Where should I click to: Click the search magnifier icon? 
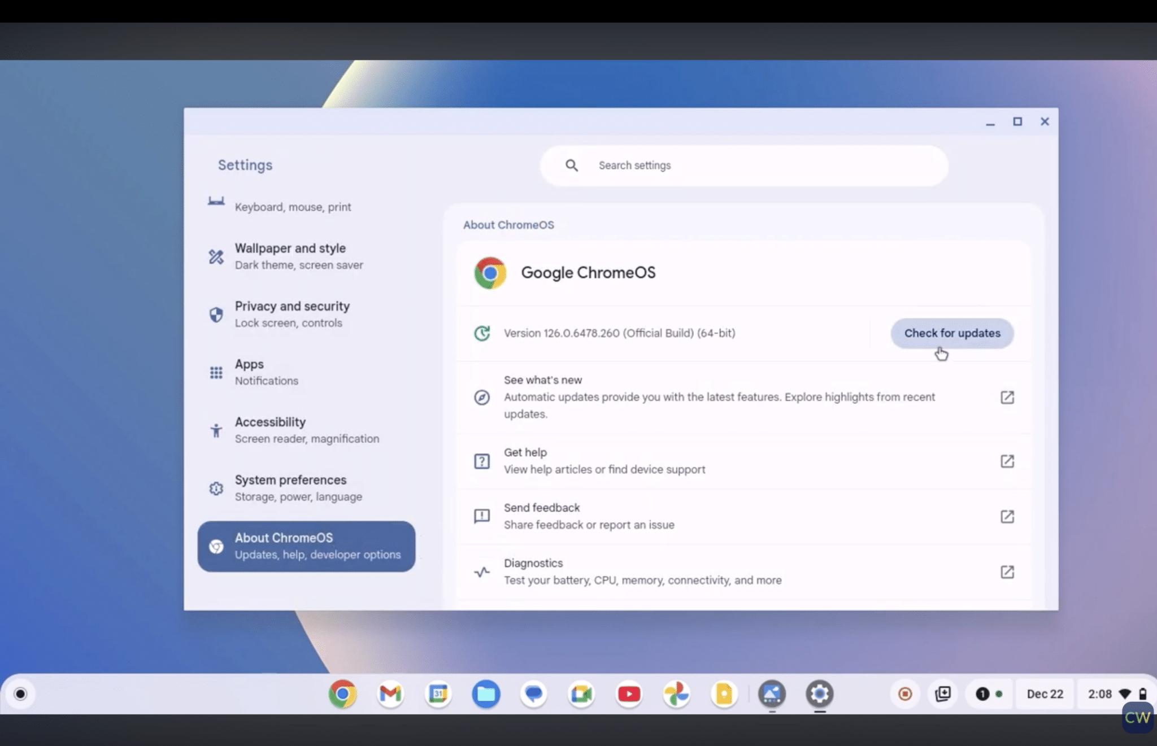coord(572,165)
